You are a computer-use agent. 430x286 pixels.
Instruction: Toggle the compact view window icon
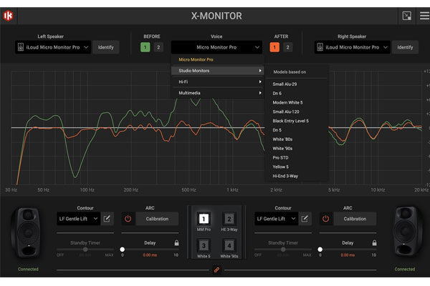tap(406, 16)
